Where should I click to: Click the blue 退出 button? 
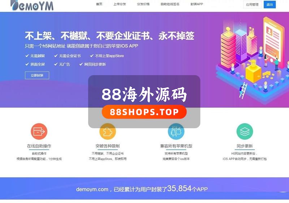269,5
